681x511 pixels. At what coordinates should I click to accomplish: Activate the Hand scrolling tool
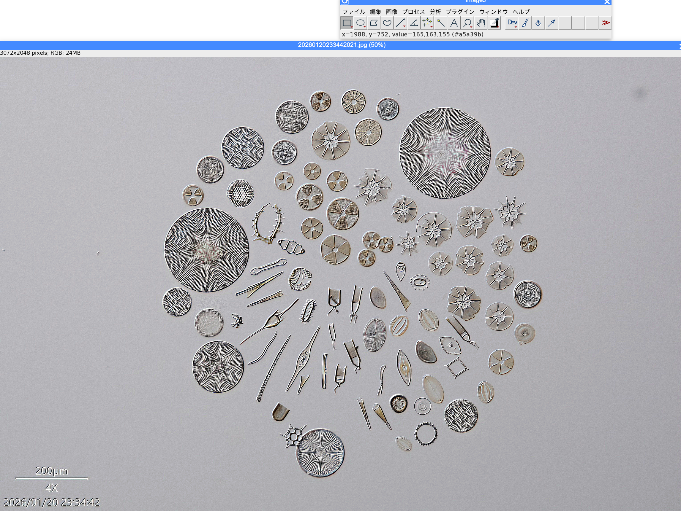click(x=481, y=23)
